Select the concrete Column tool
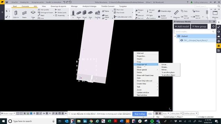Screen dimensions: 221x124 (73, 14)
